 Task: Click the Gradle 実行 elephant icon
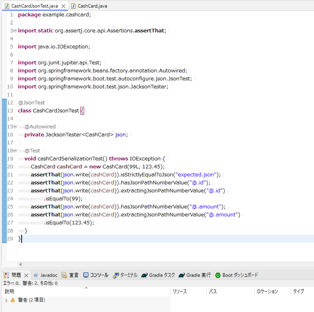click(182, 275)
